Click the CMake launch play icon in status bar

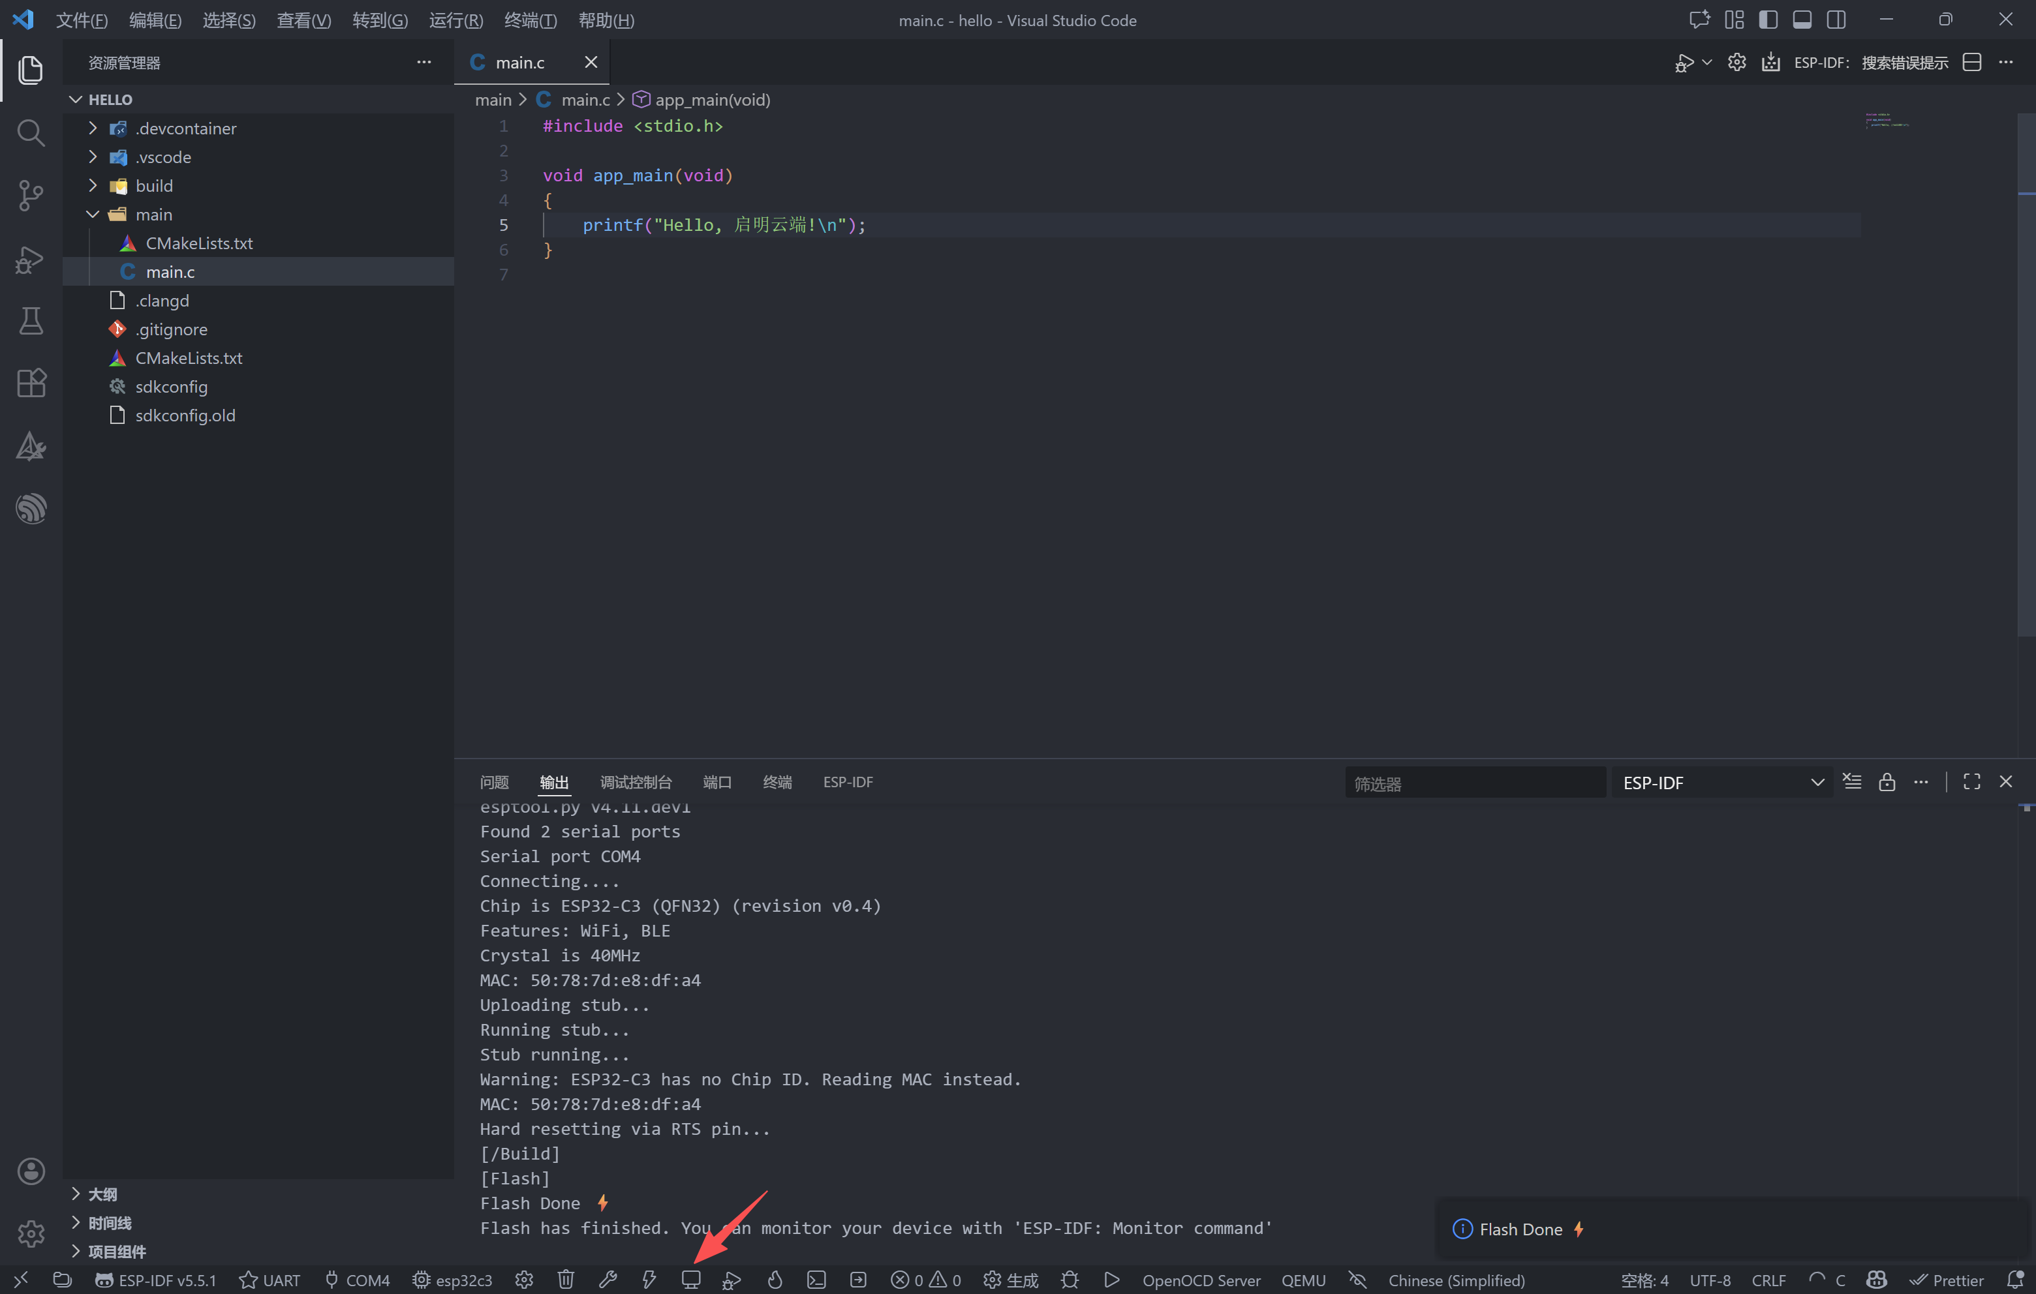[x=1112, y=1280]
